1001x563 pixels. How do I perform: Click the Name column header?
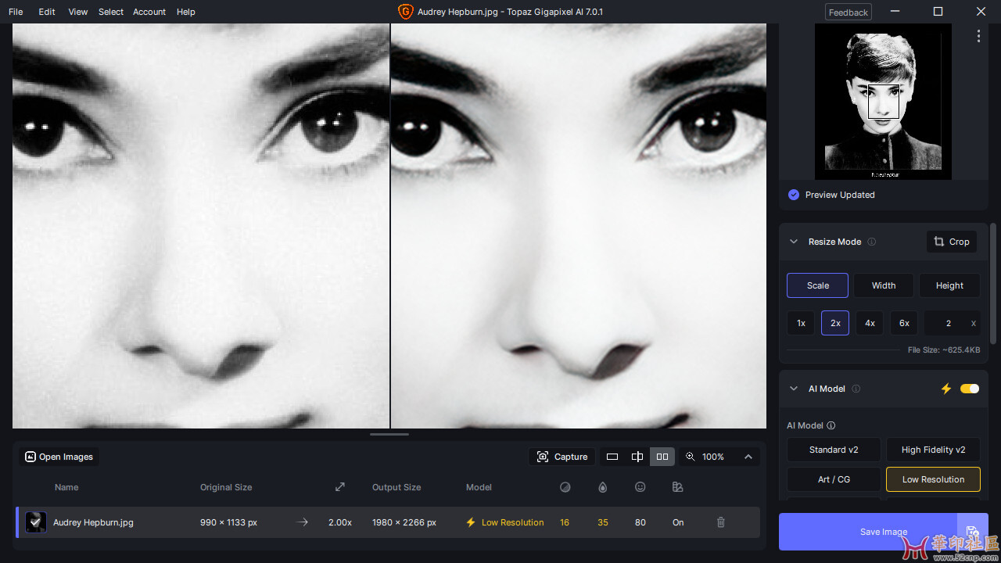pyautogui.click(x=66, y=487)
